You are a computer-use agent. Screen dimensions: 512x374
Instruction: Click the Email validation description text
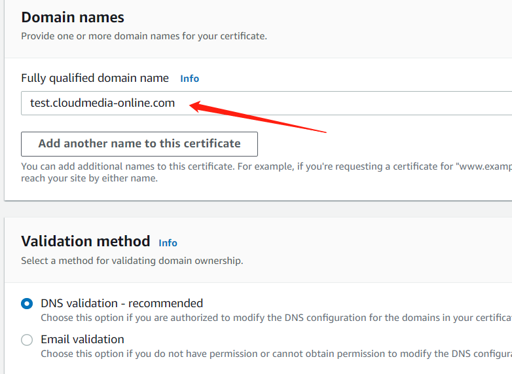coord(275,354)
